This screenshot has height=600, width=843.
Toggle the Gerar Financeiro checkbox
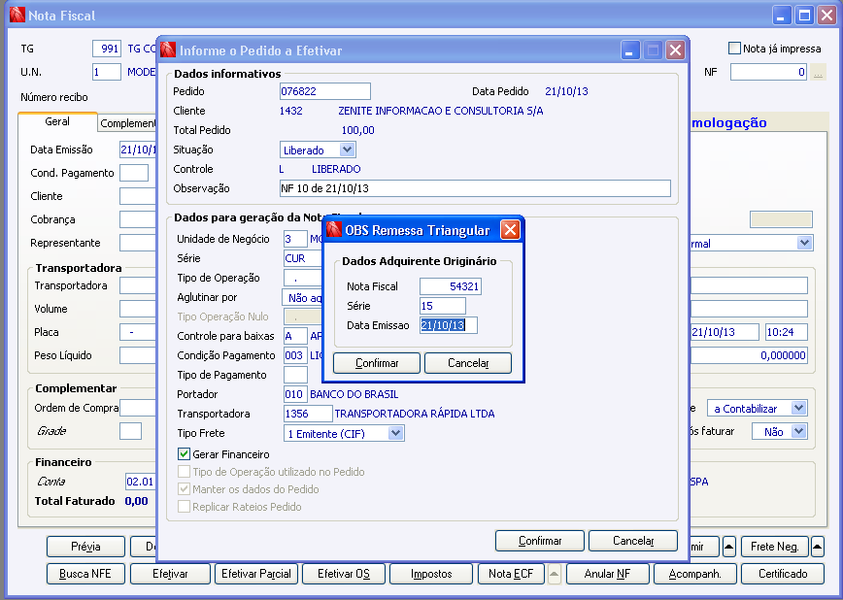pyautogui.click(x=184, y=454)
